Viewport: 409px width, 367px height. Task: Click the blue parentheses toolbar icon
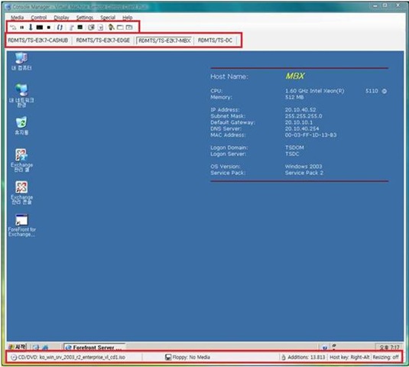click(60, 27)
